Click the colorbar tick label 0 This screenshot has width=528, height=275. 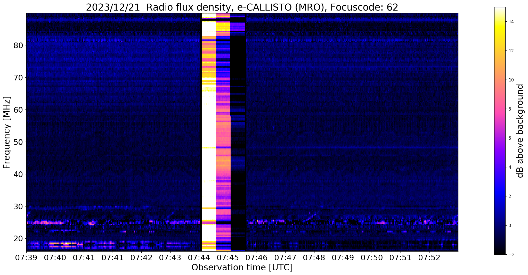(x=509, y=226)
